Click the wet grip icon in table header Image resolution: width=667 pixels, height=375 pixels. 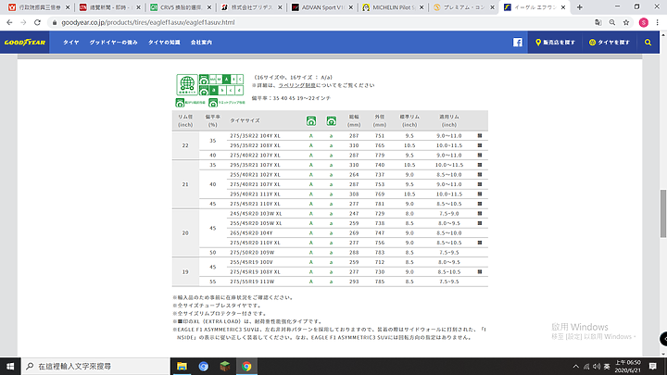(332, 120)
